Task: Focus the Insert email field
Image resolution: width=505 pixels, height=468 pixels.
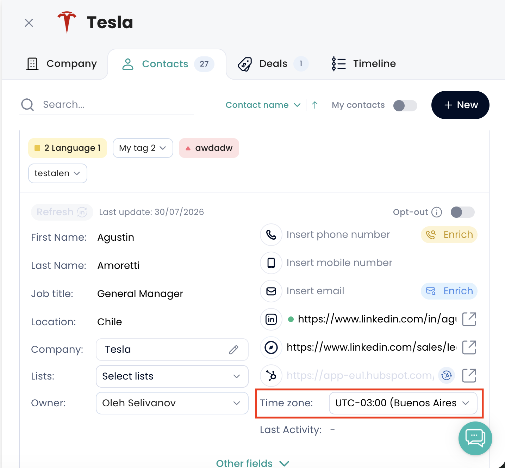Action: point(316,291)
